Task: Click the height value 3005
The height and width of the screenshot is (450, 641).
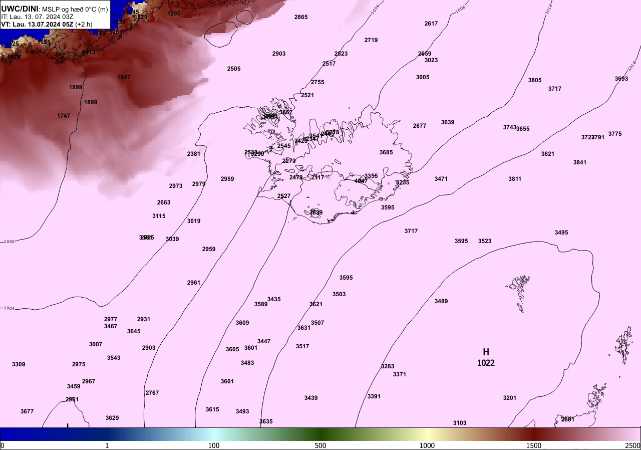Action: click(423, 77)
